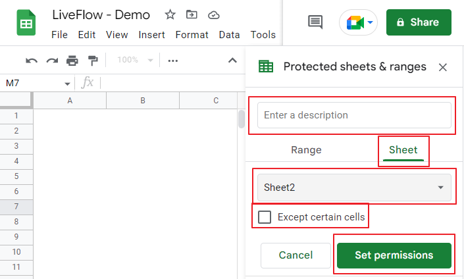Select row 4 header
Screen dimensions: 464x279
point(16,161)
